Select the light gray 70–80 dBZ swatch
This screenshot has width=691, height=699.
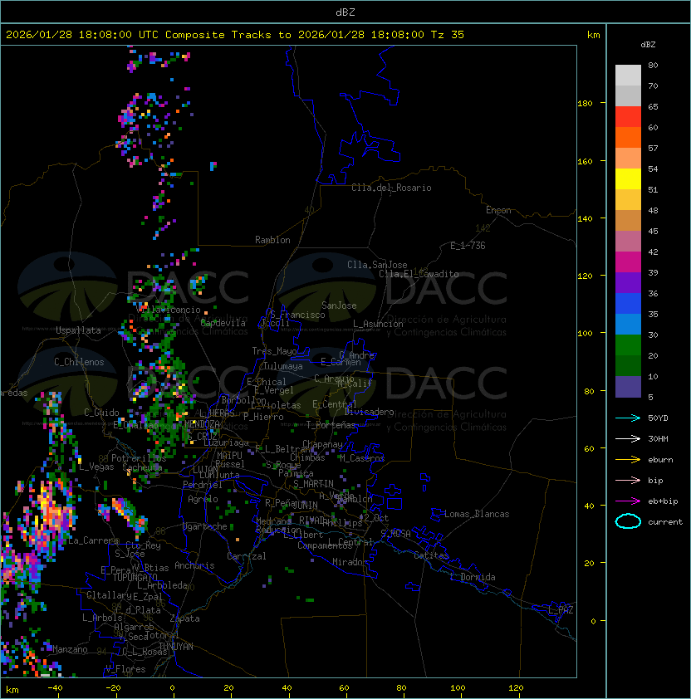pos(628,76)
